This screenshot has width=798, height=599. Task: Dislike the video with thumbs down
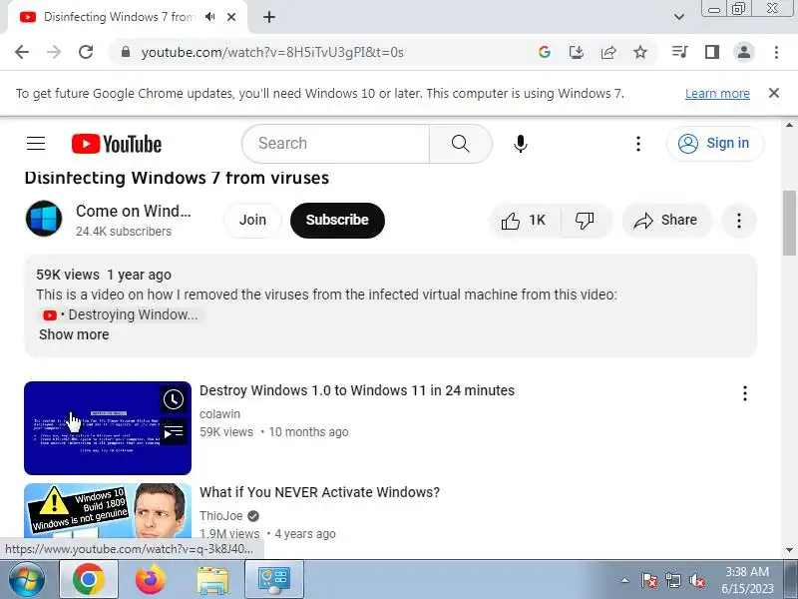click(x=585, y=220)
